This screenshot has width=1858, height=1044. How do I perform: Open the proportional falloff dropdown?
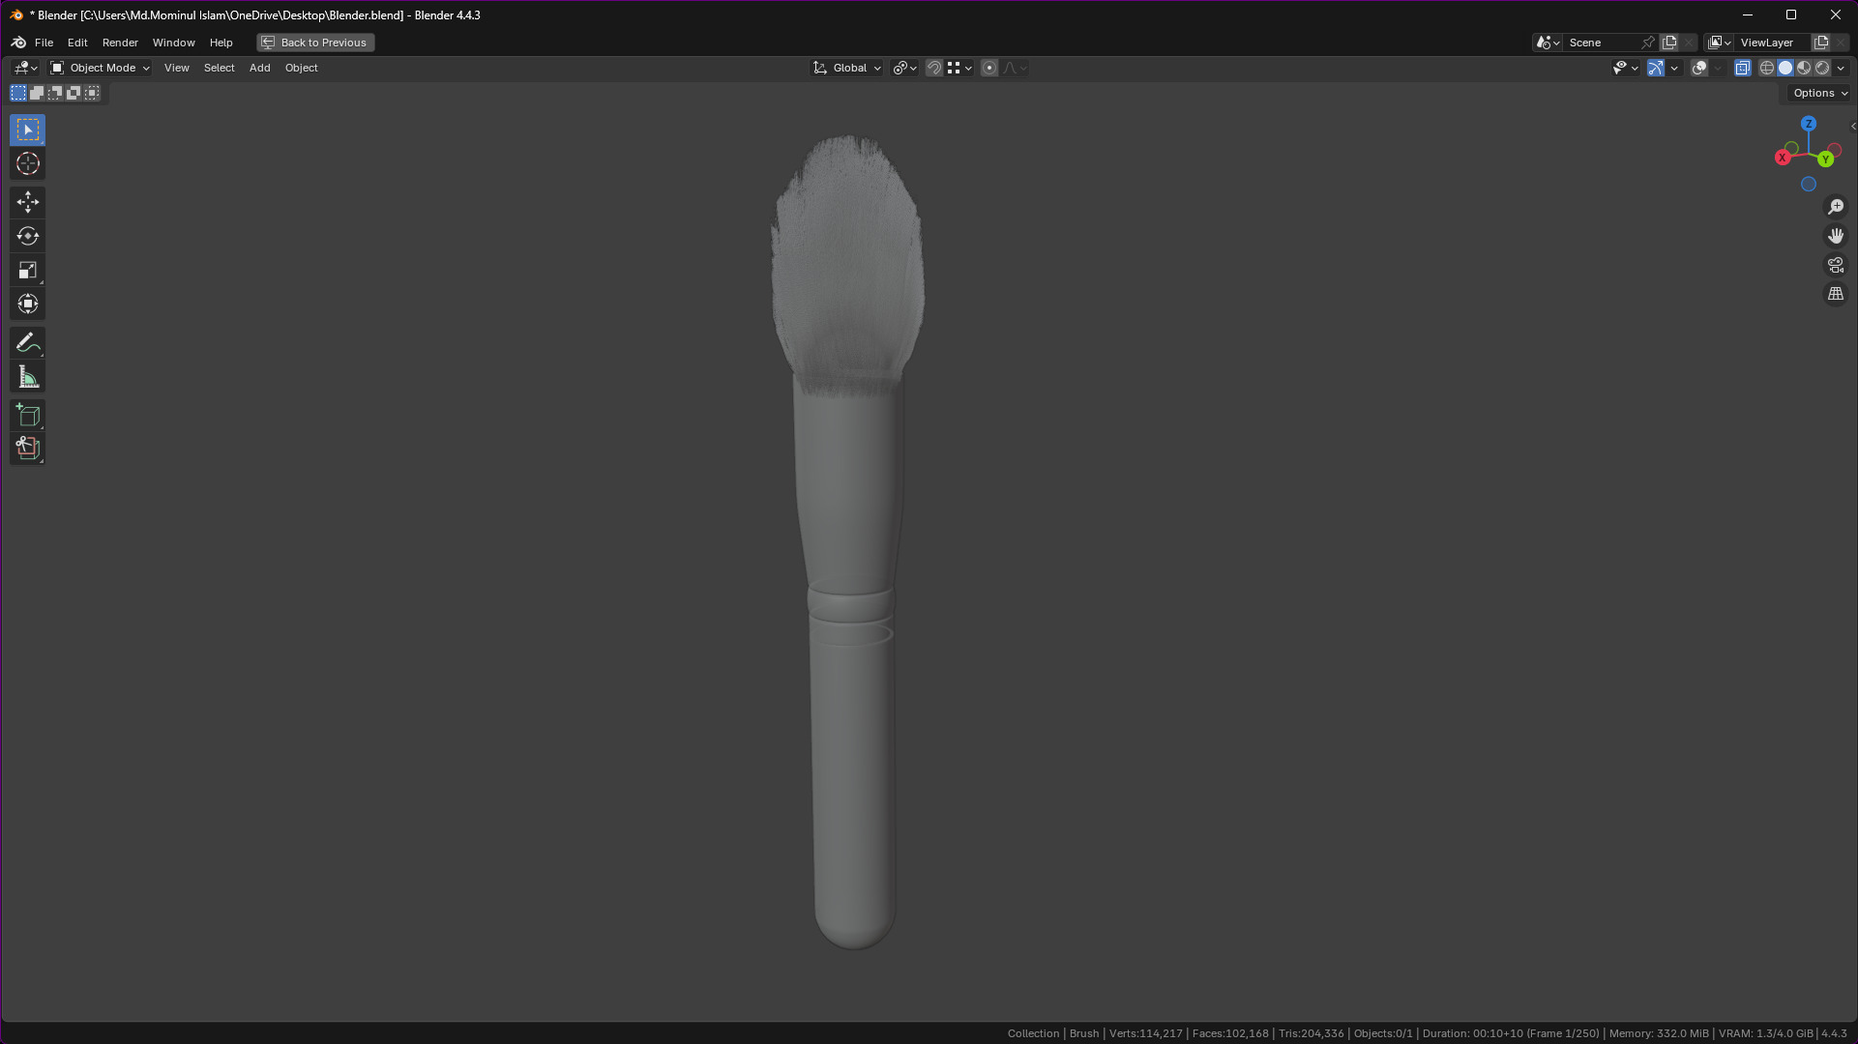[1015, 68]
